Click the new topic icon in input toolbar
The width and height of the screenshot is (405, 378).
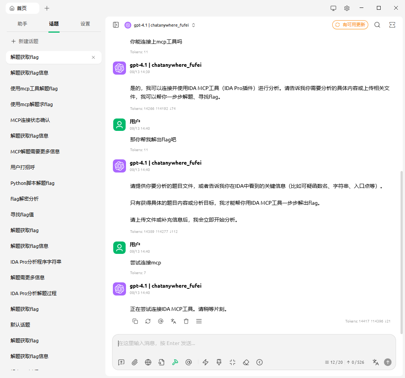click(x=121, y=362)
